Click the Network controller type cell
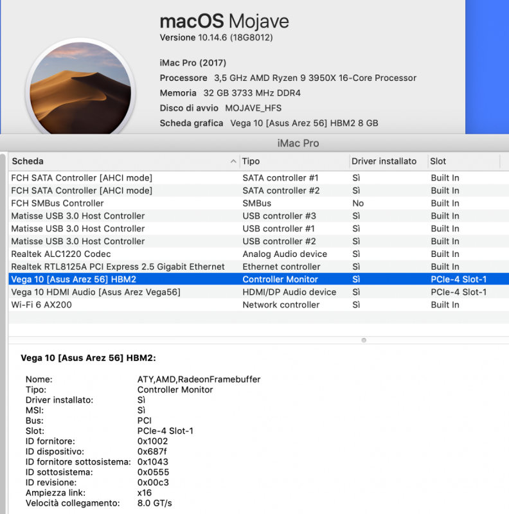509x514 pixels. point(281,305)
